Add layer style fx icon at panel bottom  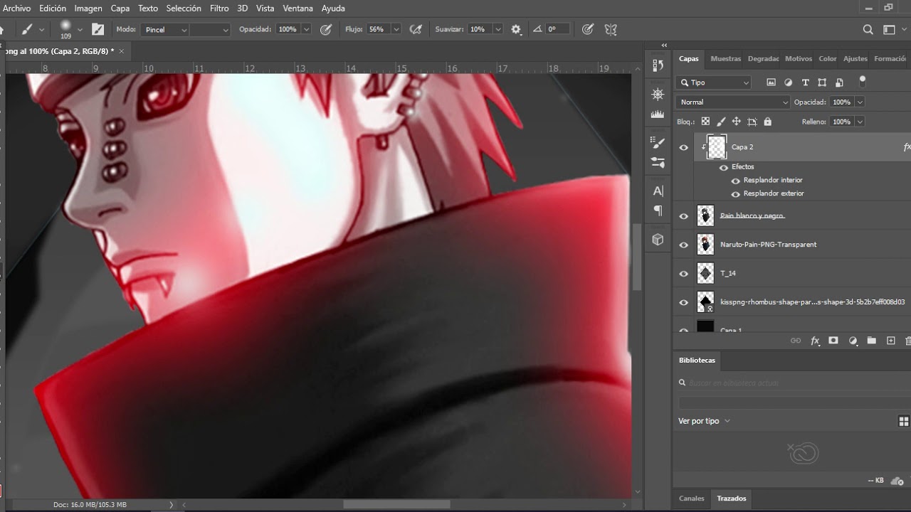point(815,341)
